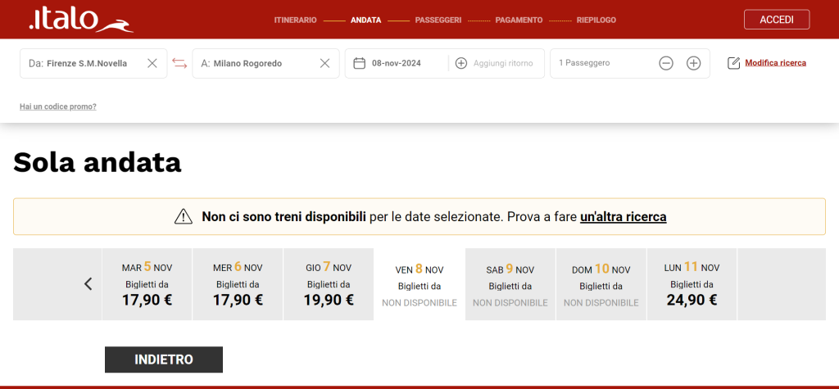Image resolution: width=839 pixels, height=389 pixels.
Task: Click the 1 Passeggero text
Action: tap(584, 63)
